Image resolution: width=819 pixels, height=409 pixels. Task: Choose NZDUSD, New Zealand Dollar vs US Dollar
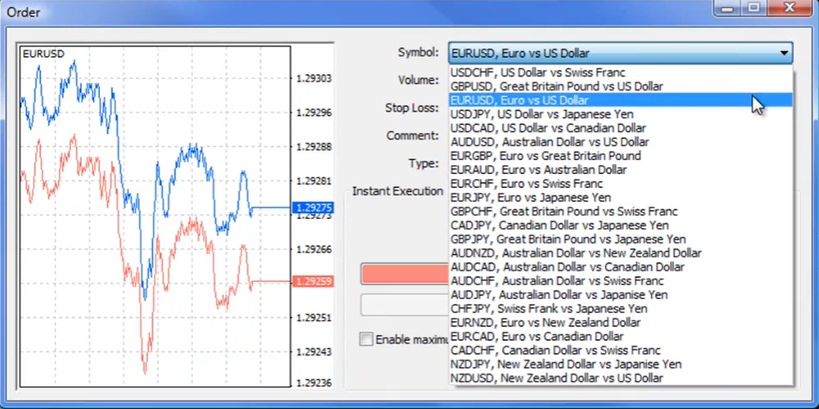click(x=621, y=378)
